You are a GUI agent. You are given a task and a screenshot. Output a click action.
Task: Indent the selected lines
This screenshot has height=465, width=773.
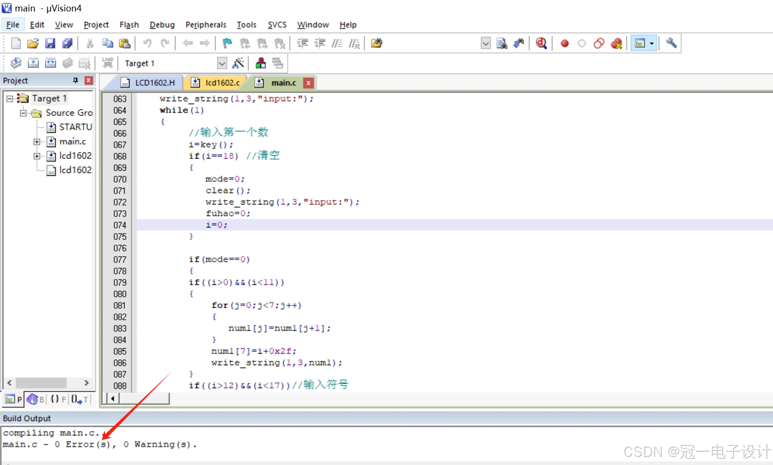click(x=302, y=43)
